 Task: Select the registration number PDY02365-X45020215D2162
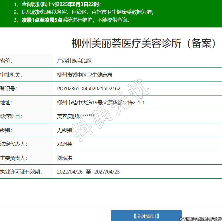pos(88,89)
